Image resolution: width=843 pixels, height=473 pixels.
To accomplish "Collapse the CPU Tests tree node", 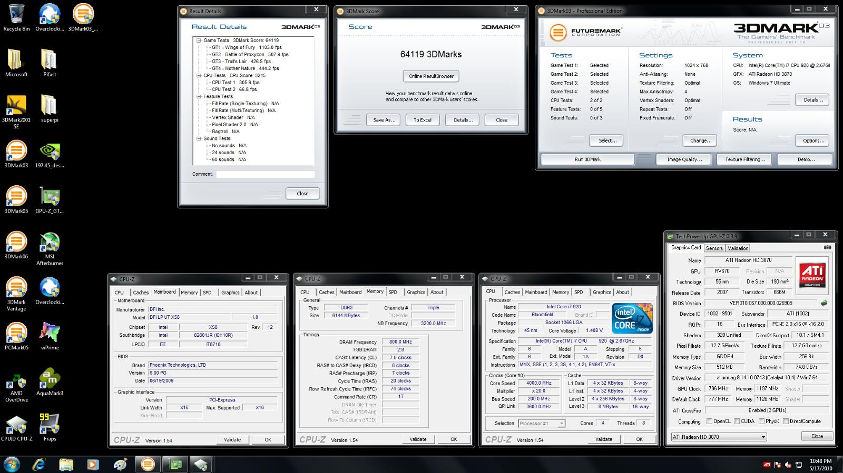I will pyautogui.click(x=199, y=75).
